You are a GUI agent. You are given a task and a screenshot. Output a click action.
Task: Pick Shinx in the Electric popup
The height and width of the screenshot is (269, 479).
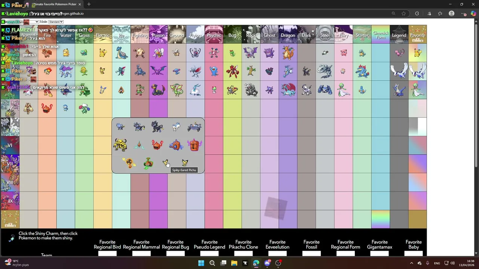(x=120, y=127)
